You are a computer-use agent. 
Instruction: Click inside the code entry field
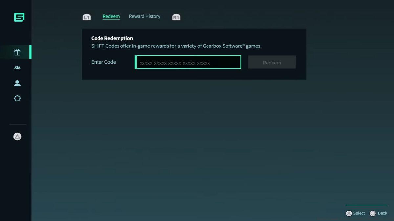click(x=188, y=62)
